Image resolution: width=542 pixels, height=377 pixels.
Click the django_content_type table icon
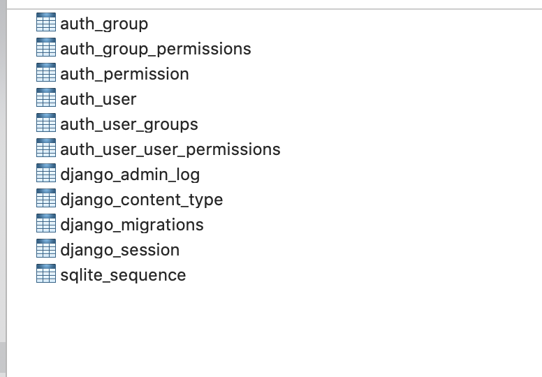(45, 200)
